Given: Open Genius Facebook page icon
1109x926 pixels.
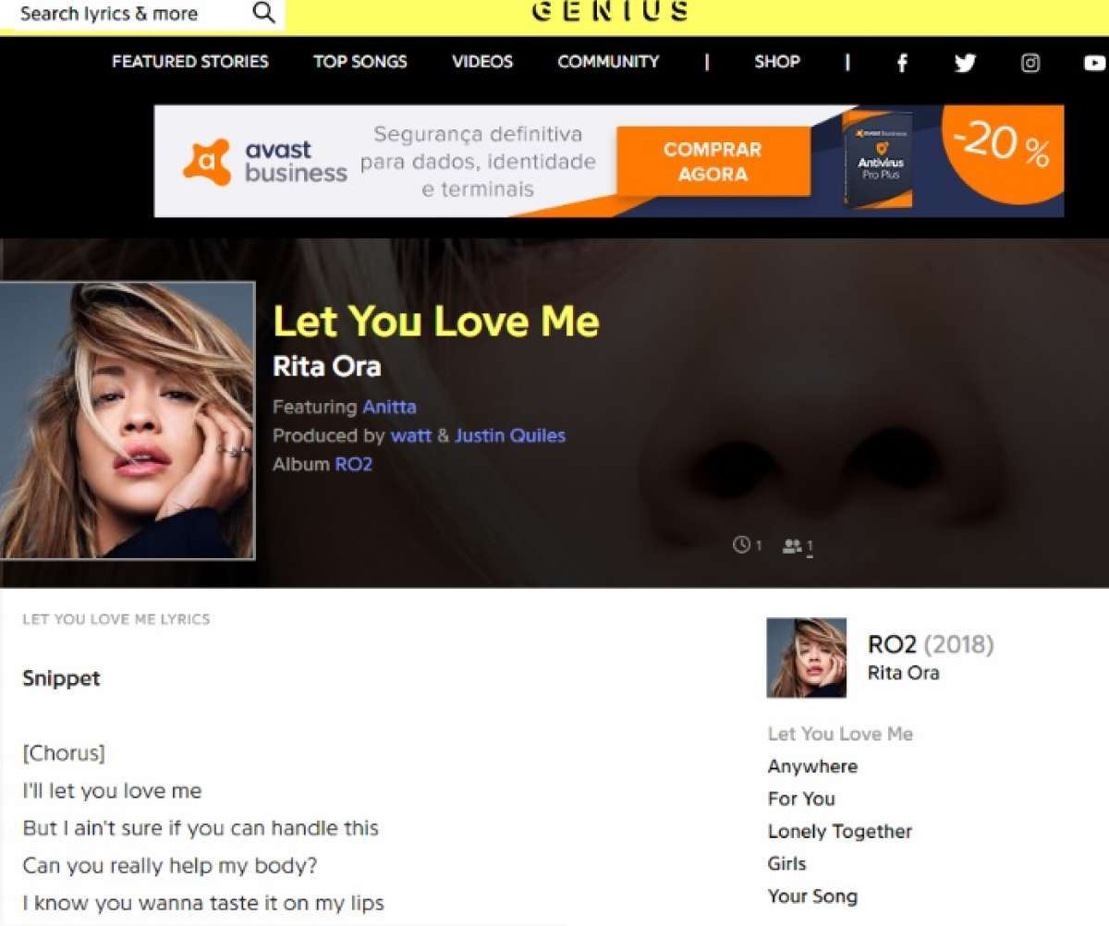Looking at the screenshot, I should (902, 62).
